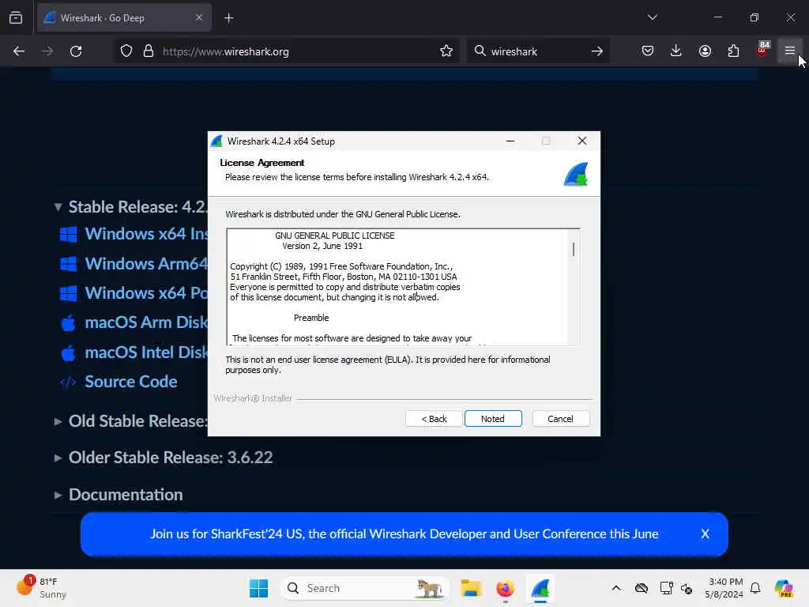Open Firefox application menu (hamburger icon)
Screen dimensions: 809x607
click(789, 51)
